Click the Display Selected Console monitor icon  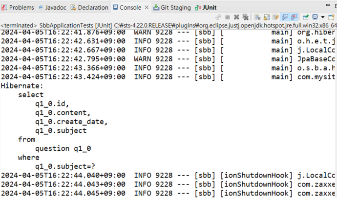[315, 17]
